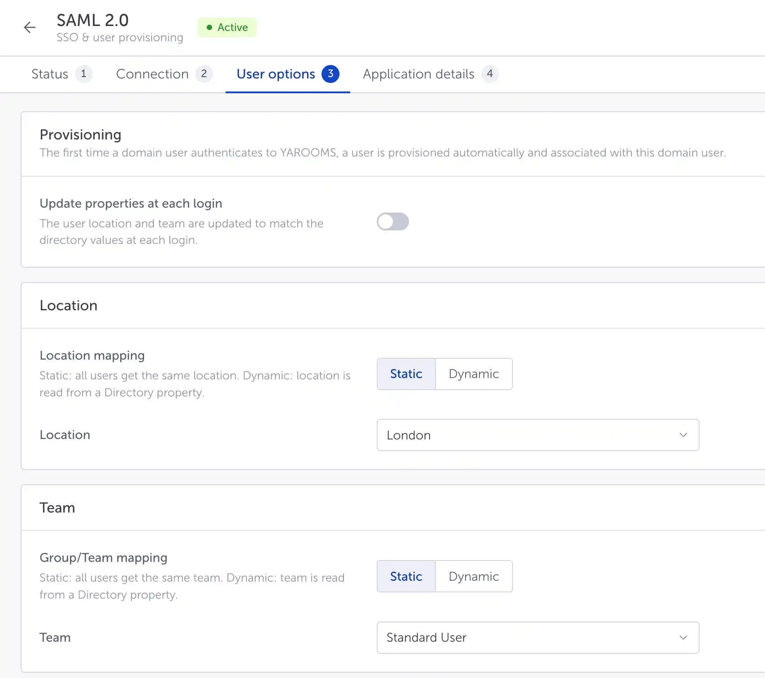Switch to the Connection tab

tap(164, 74)
